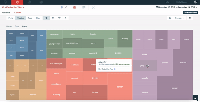The height and width of the screenshot is (102, 200).
Task: Switch to the Tags tab
Action: [30, 18]
